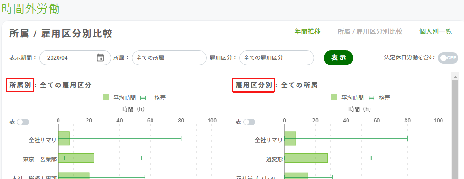464x179 pixels.
Task: Click the 週変形 label
Action: coord(274,159)
